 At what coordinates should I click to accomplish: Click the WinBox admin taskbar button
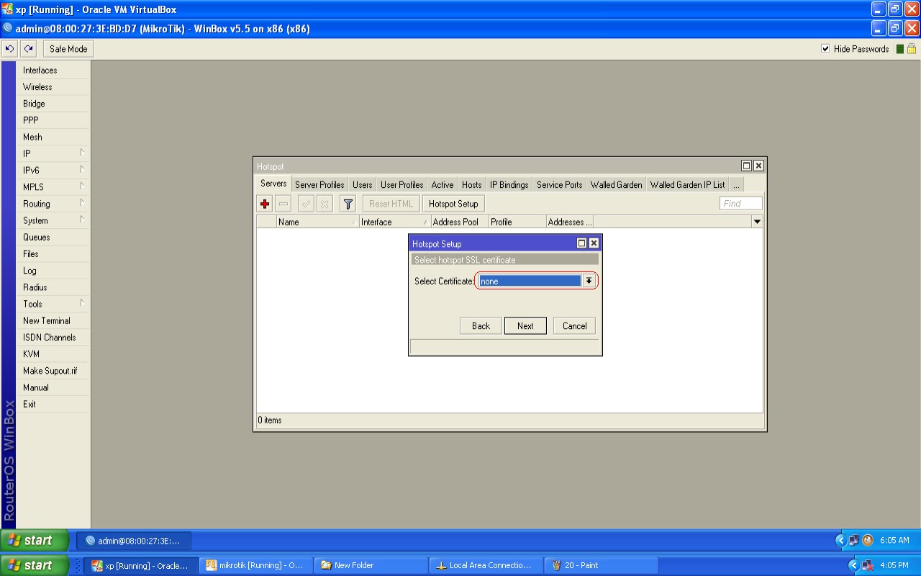click(133, 541)
